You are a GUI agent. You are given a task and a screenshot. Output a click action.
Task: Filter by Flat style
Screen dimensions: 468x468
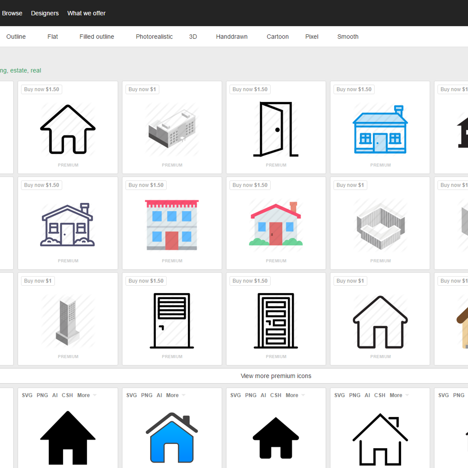[53, 37]
